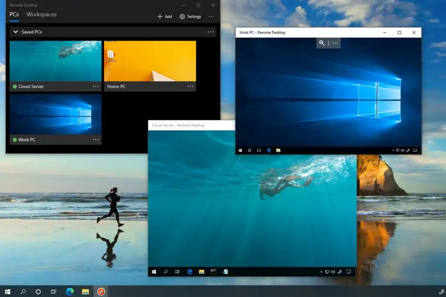Launch Microsoft Edge from the Cloud Server taskbar
446x297 pixels.
click(x=189, y=271)
